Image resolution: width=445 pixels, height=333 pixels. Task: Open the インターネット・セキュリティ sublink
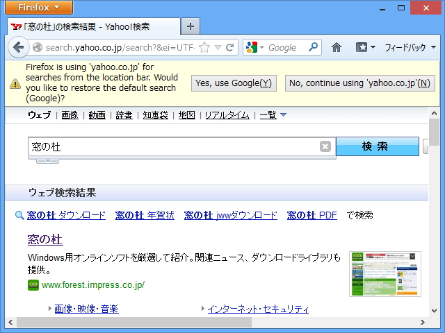point(258,309)
